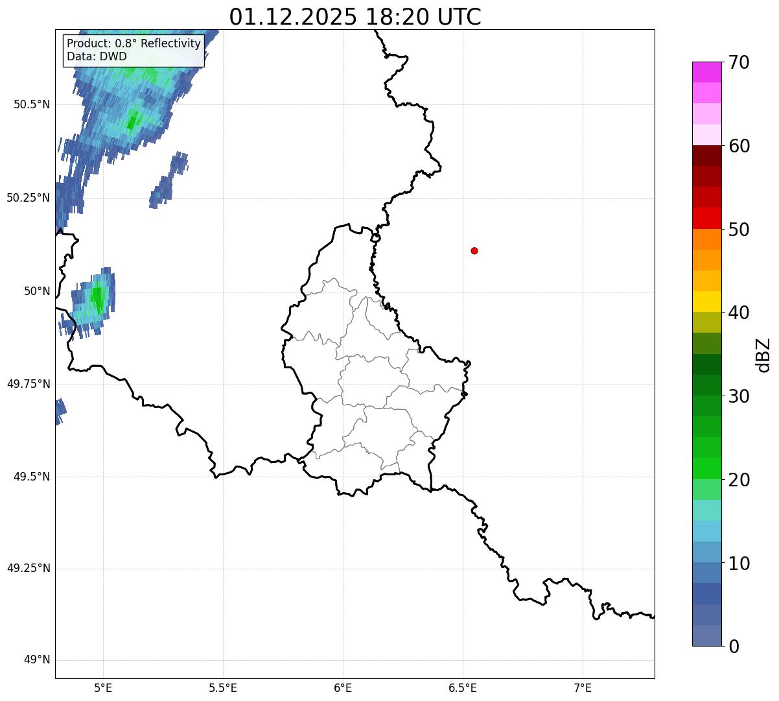The width and height of the screenshot is (779, 701).
Task: Click the green-core radar echo near 50°N 5°E
Action: [x=89, y=303]
